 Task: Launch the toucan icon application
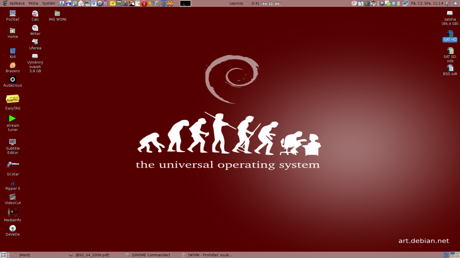pos(132,3)
